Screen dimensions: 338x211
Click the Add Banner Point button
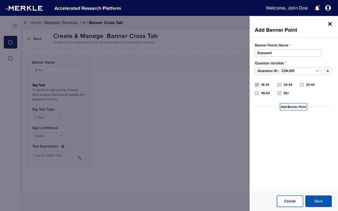294,107
